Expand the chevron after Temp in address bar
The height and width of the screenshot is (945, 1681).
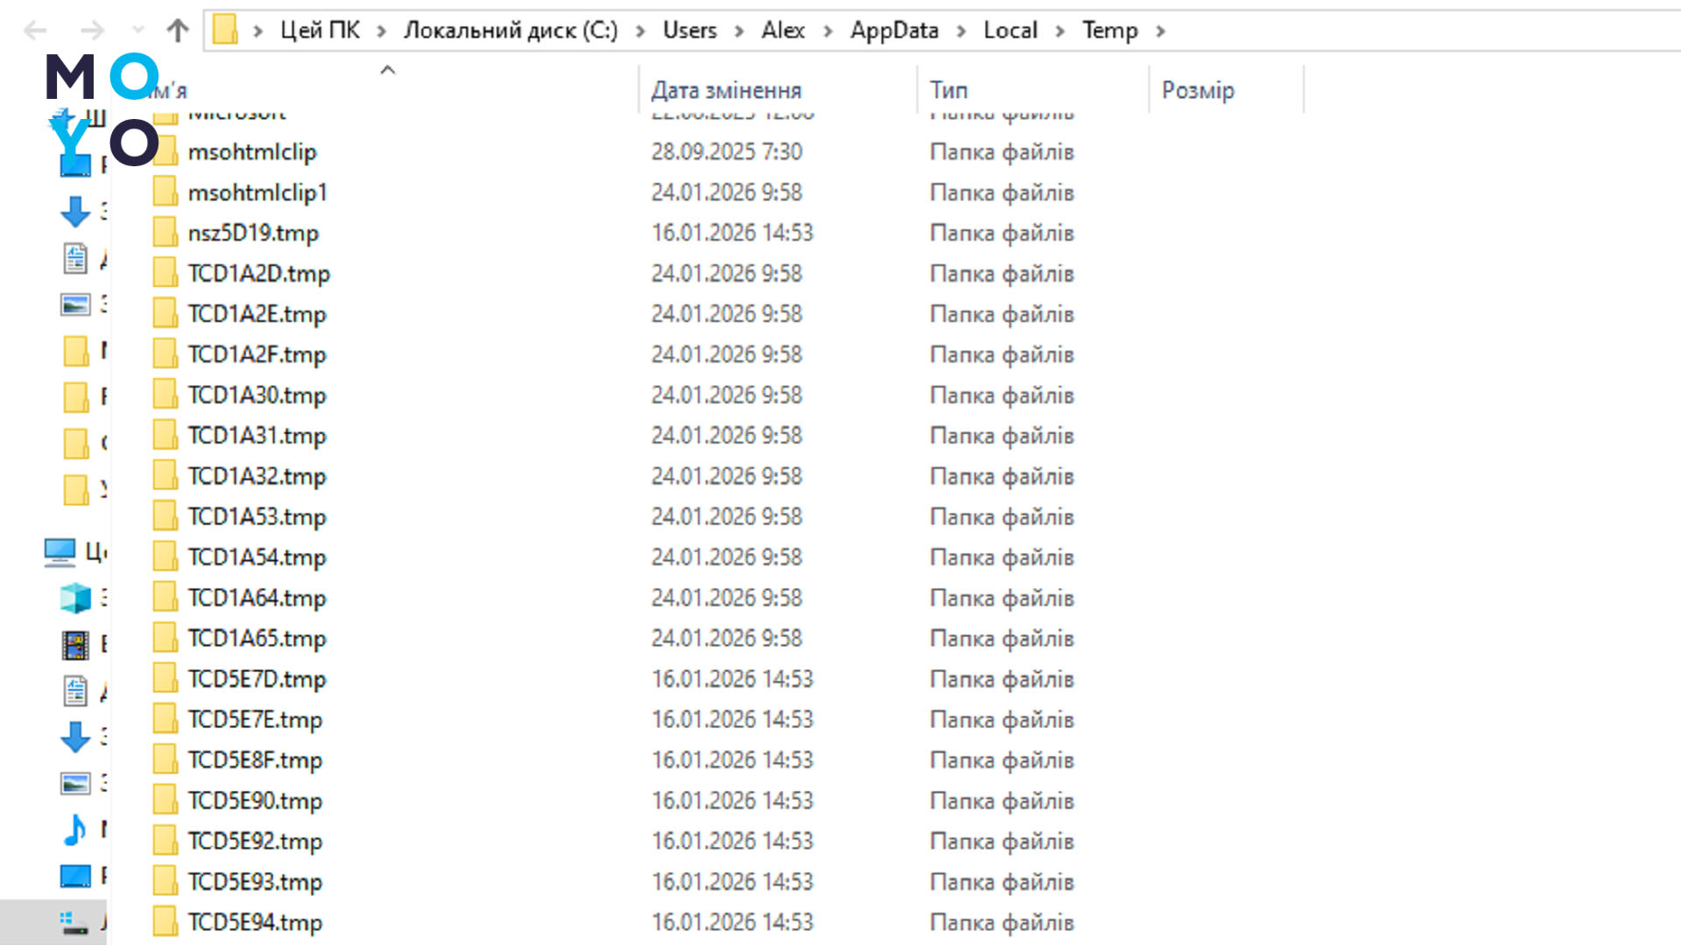pyautogui.click(x=1161, y=31)
